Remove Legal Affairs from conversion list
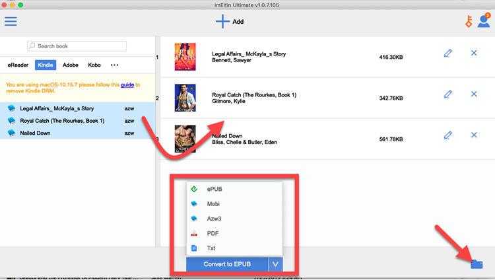Image resolution: width=495 pixels, height=280 pixels. tap(474, 53)
